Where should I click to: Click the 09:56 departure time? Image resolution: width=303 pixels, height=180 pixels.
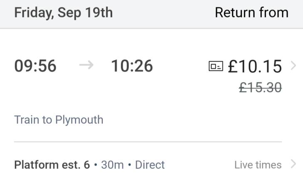pyautogui.click(x=35, y=66)
